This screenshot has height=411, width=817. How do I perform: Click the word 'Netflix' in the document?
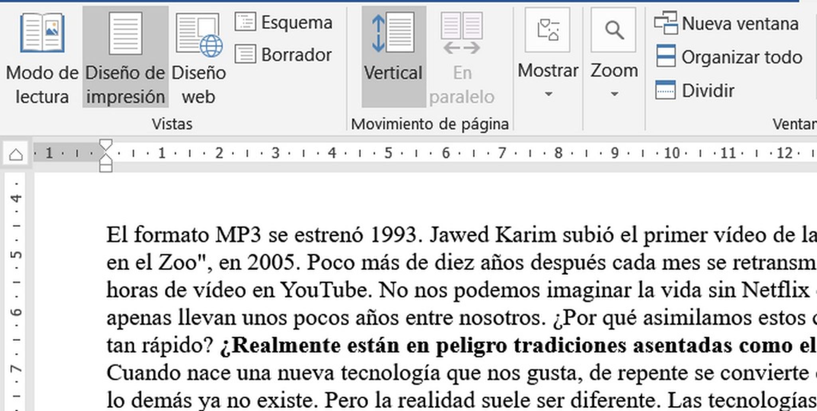click(775, 290)
